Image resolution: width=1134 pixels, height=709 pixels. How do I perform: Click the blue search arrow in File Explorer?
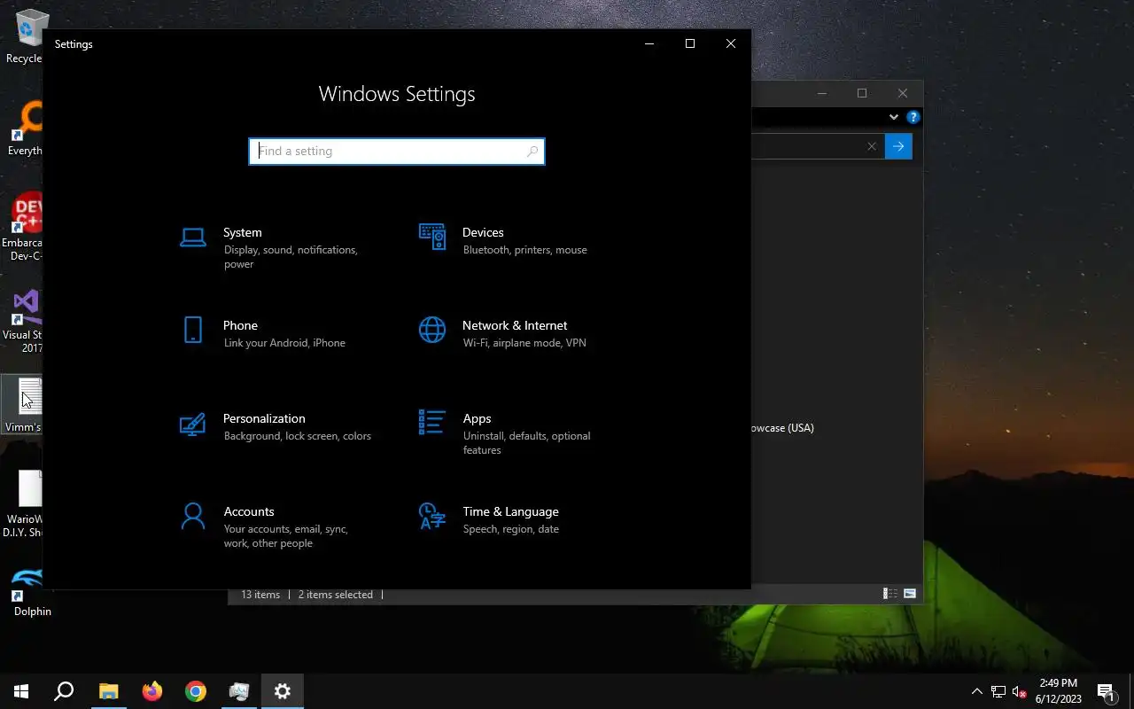coord(898,146)
